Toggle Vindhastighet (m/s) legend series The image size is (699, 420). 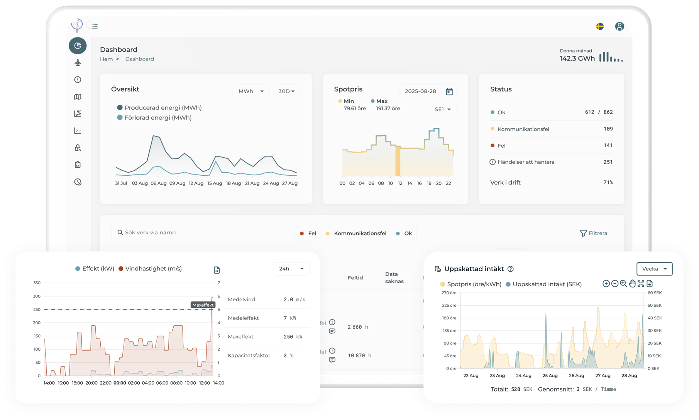coord(150,269)
